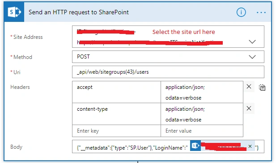Click the Headers label
This screenshot has height=163, width=276.
click(20, 87)
